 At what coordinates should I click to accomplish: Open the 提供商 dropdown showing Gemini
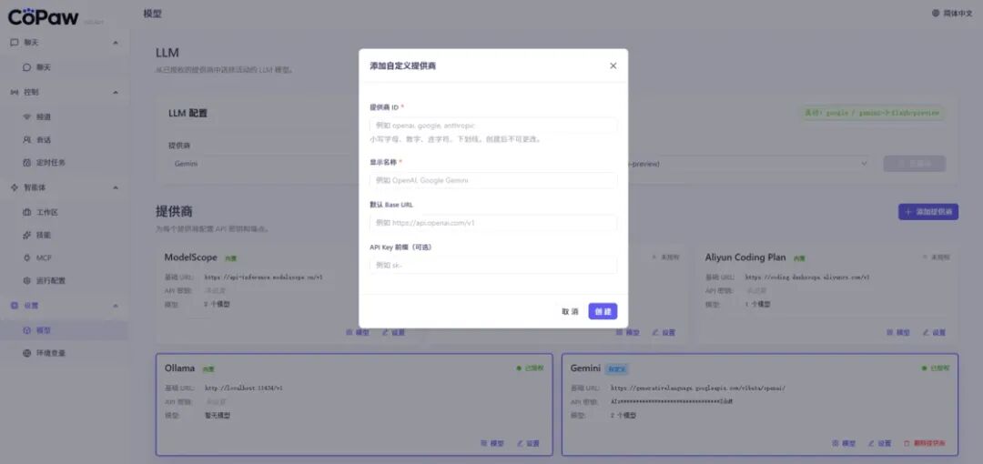click(x=263, y=164)
